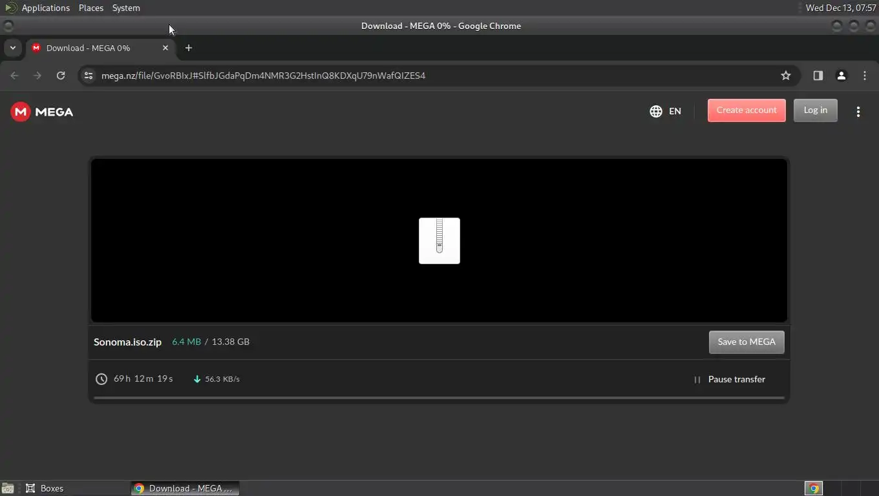Pause transfer of the download
Image resolution: width=879 pixels, height=496 pixels.
point(730,379)
